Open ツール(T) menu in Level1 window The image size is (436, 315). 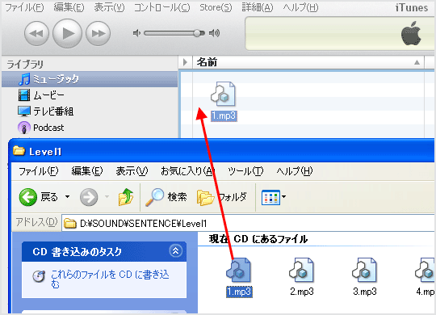(245, 171)
